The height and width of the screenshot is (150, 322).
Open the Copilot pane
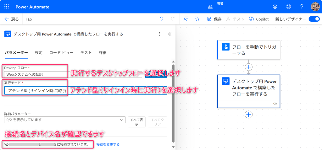pos(258,19)
